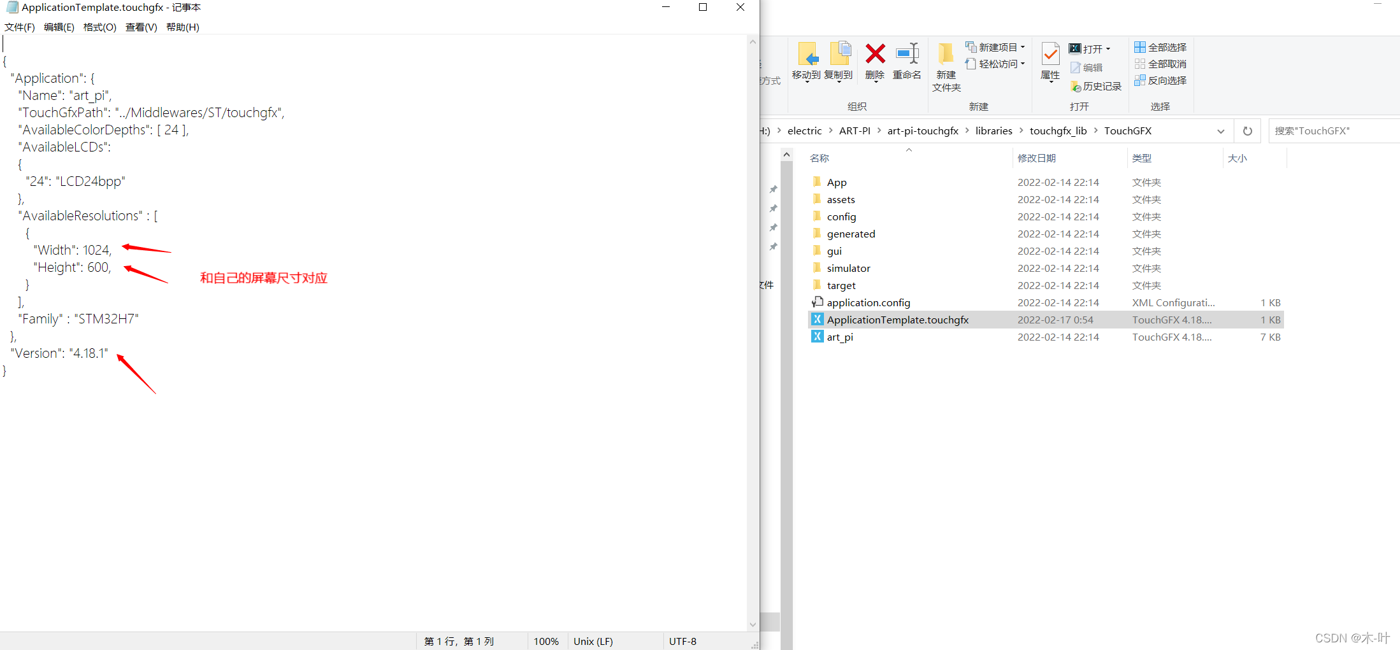Open Notepad View menu

[141, 27]
